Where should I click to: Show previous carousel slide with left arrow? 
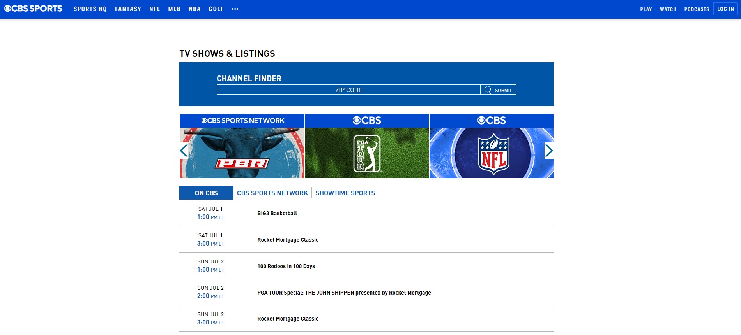click(x=184, y=151)
